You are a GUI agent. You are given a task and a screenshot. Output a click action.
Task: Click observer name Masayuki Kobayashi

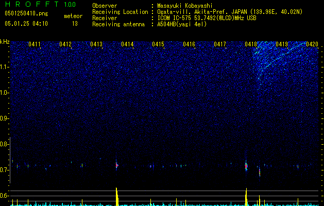(185, 6)
